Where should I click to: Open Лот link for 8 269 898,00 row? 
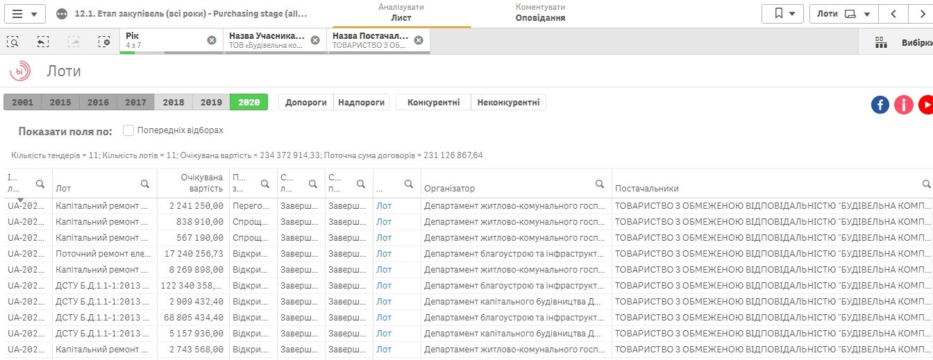click(x=384, y=270)
